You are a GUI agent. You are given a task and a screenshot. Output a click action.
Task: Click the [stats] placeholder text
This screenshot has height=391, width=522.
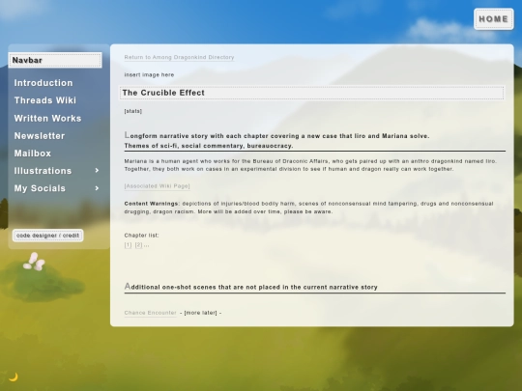[132, 111]
